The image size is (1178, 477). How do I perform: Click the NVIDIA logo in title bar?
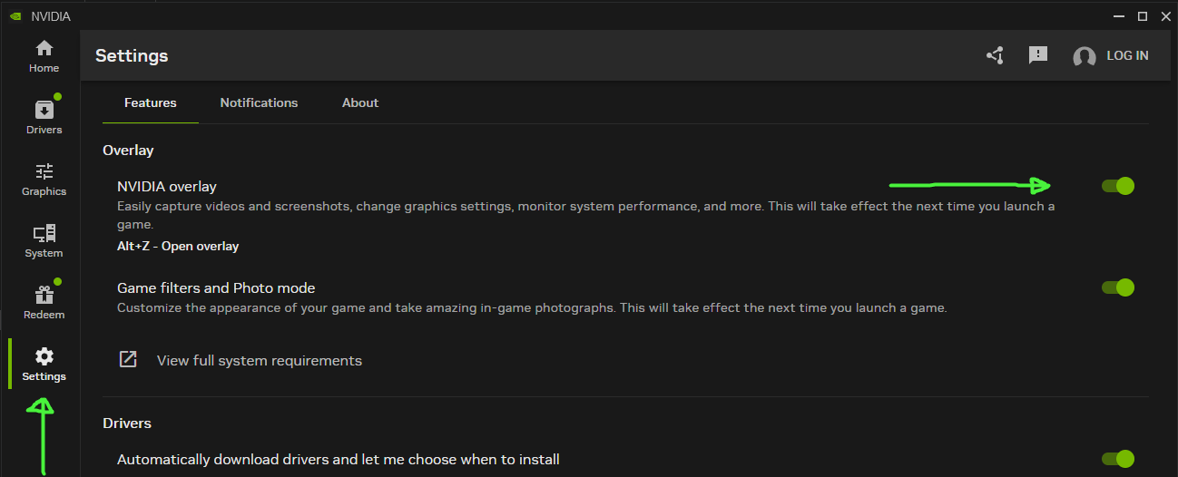15,16
